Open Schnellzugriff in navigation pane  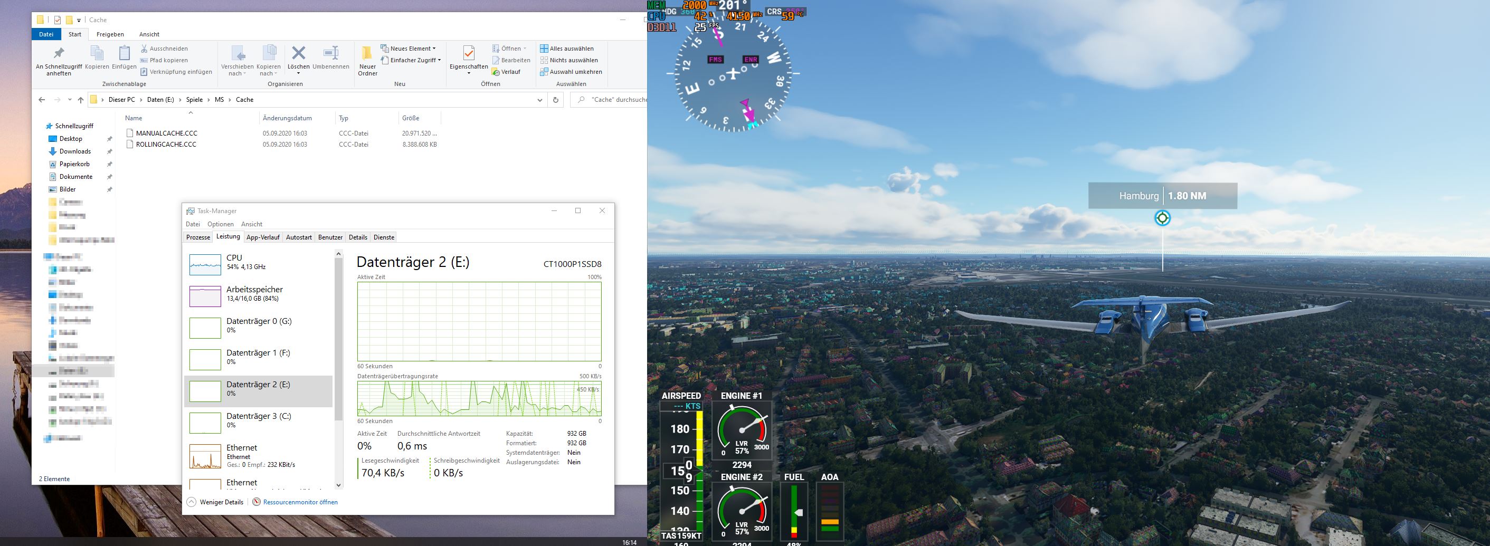(74, 126)
